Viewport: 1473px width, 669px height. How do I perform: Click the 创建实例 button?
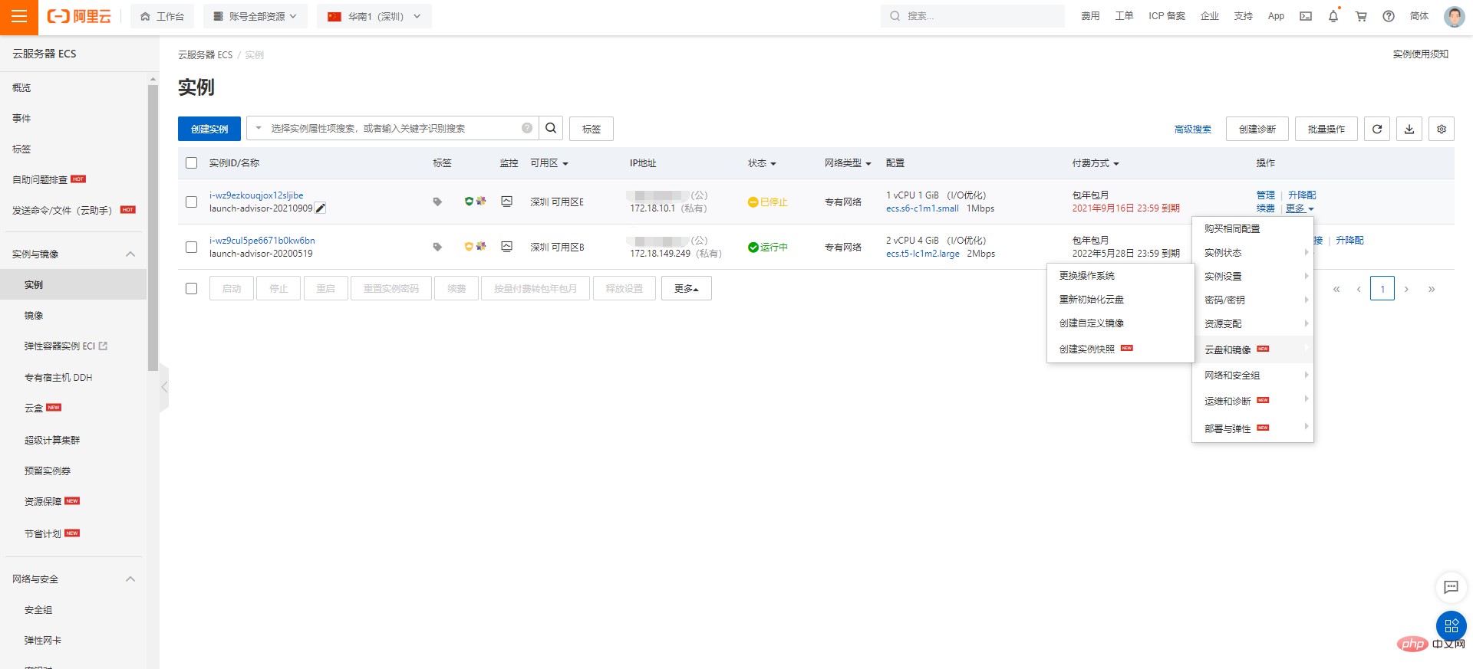pos(209,129)
